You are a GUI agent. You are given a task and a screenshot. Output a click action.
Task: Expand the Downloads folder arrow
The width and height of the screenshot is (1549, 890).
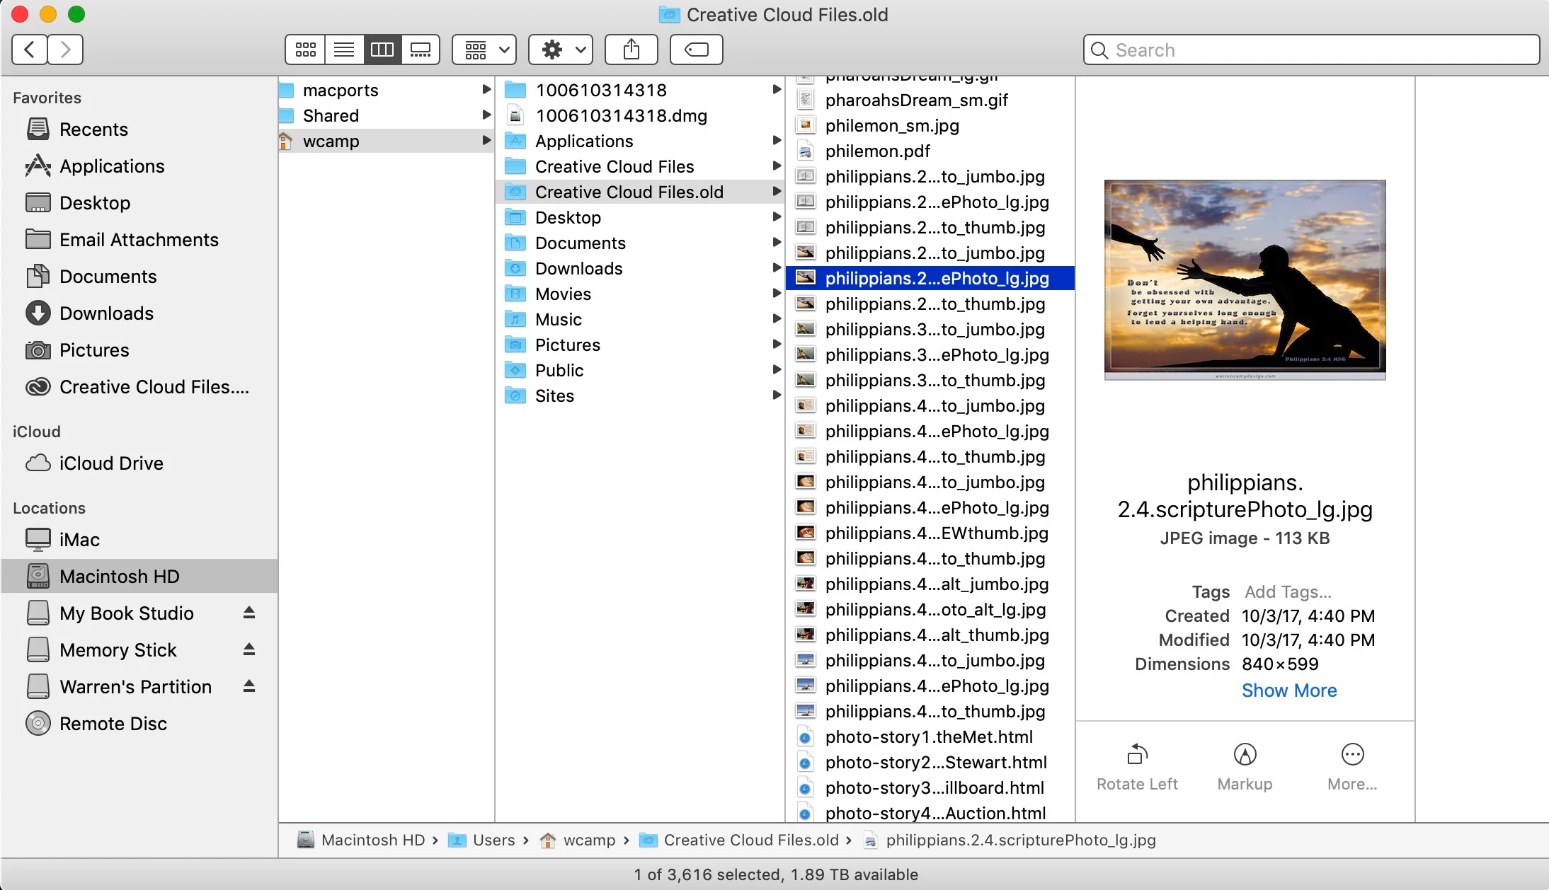[x=777, y=268]
